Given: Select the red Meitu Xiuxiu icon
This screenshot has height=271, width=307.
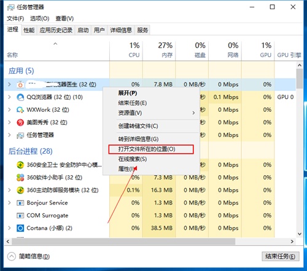Looking at the screenshot, I should (20, 122).
